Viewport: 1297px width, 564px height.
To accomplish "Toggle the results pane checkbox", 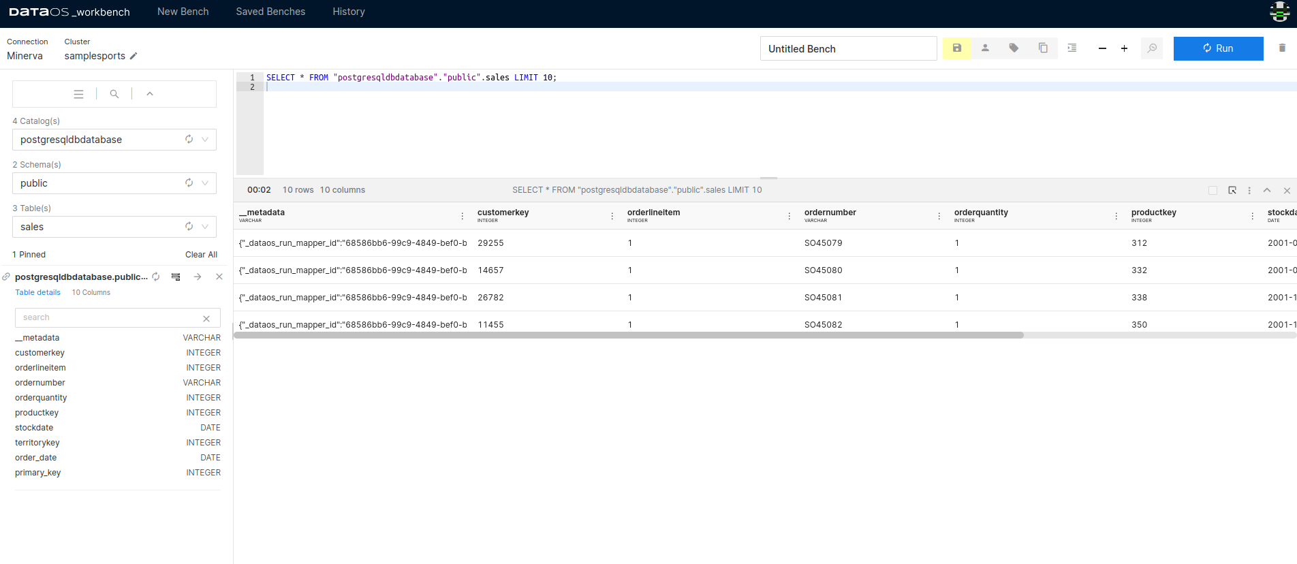I will 1213,191.
